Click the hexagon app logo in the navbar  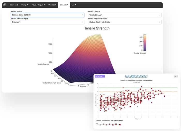[5, 5]
